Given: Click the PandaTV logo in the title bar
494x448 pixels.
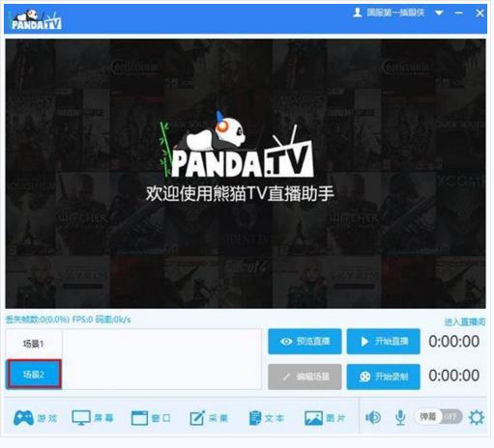Looking at the screenshot, I should (35, 19).
